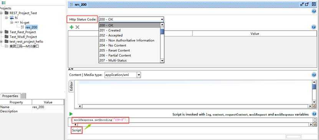This screenshot has width=319, height=140.
Task: Click the Value column header in headers table
Action: pyautogui.click(x=255, y=33)
